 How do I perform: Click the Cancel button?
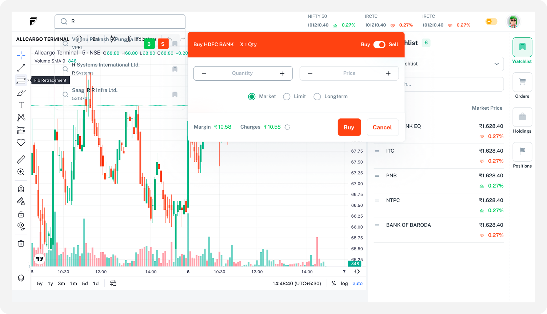[383, 127]
